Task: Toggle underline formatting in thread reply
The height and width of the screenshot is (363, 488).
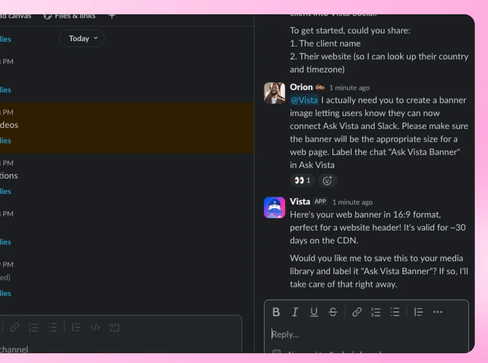Action: 314,312
